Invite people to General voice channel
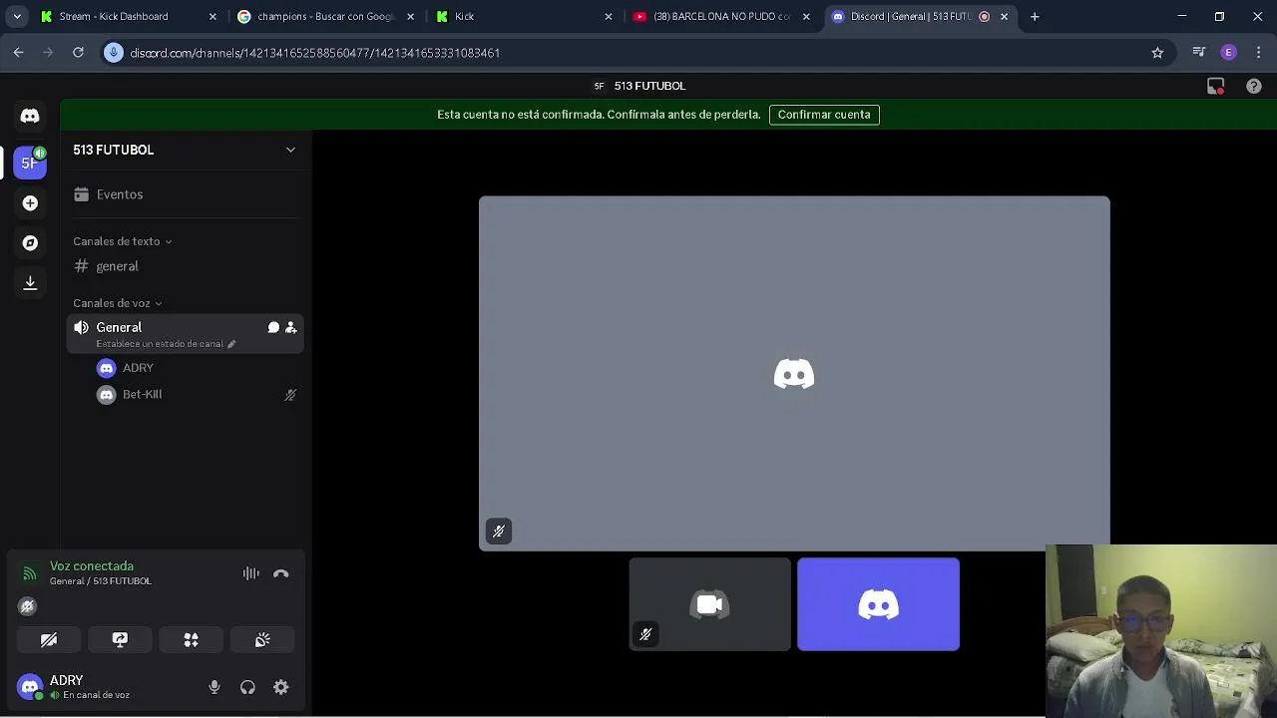 pos(291,327)
